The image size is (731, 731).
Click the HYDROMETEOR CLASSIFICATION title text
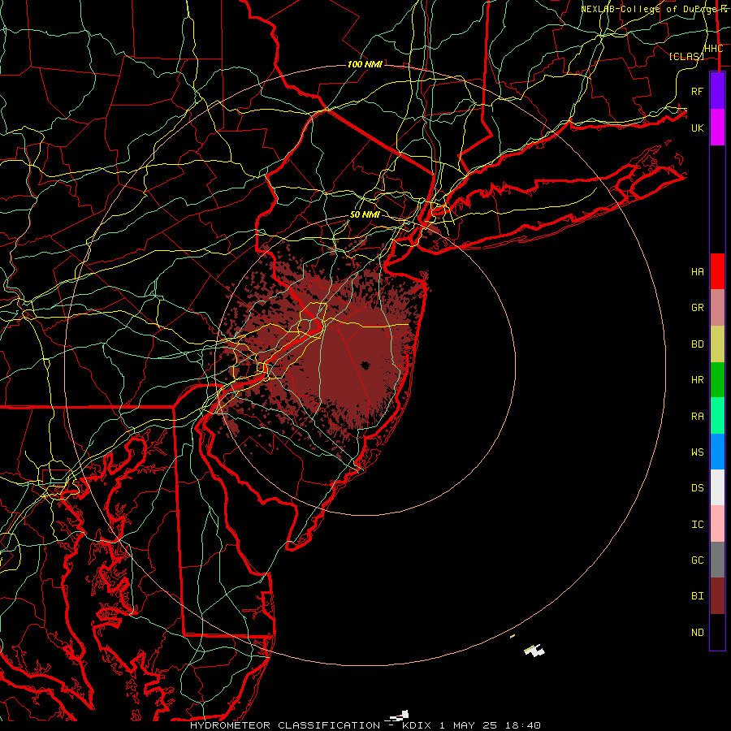click(285, 725)
